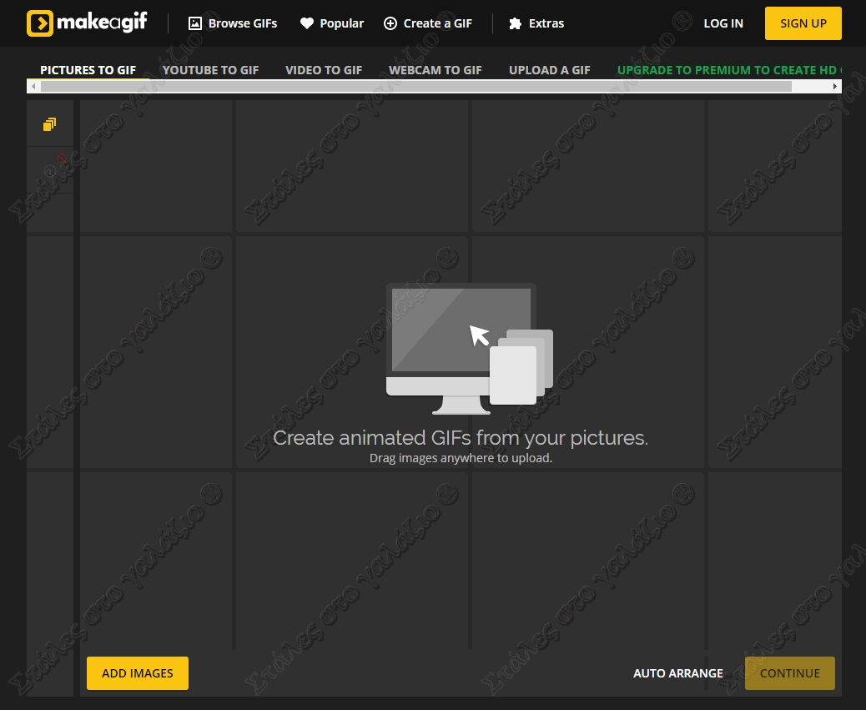Switch to the YOUTUBE TO GIF tab
This screenshot has width=866, height=710.
click(x=210, y=70)
